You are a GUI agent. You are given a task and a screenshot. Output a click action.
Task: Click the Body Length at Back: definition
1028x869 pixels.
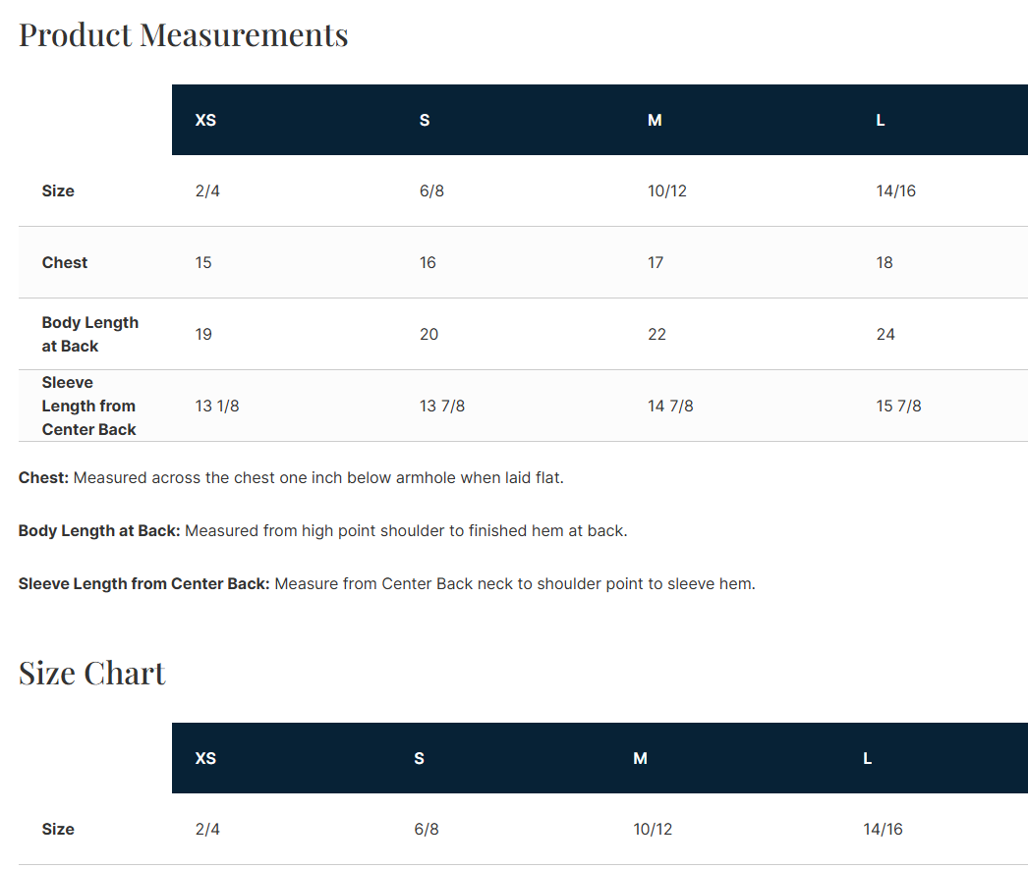tap(99, 531)
